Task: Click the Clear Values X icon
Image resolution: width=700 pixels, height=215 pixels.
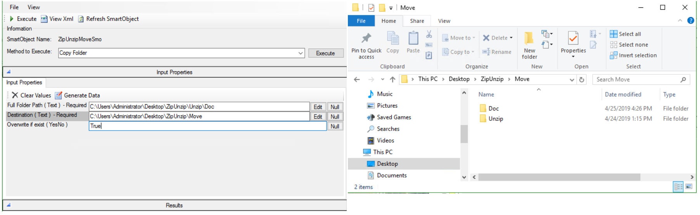Action: [15, 95]
